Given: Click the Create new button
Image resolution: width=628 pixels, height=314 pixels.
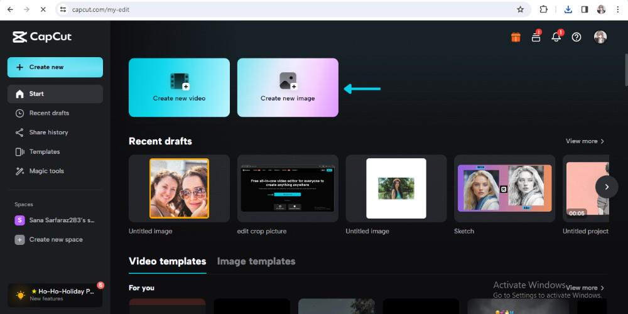Looking at the screenshot, I should tap(55, 67).
